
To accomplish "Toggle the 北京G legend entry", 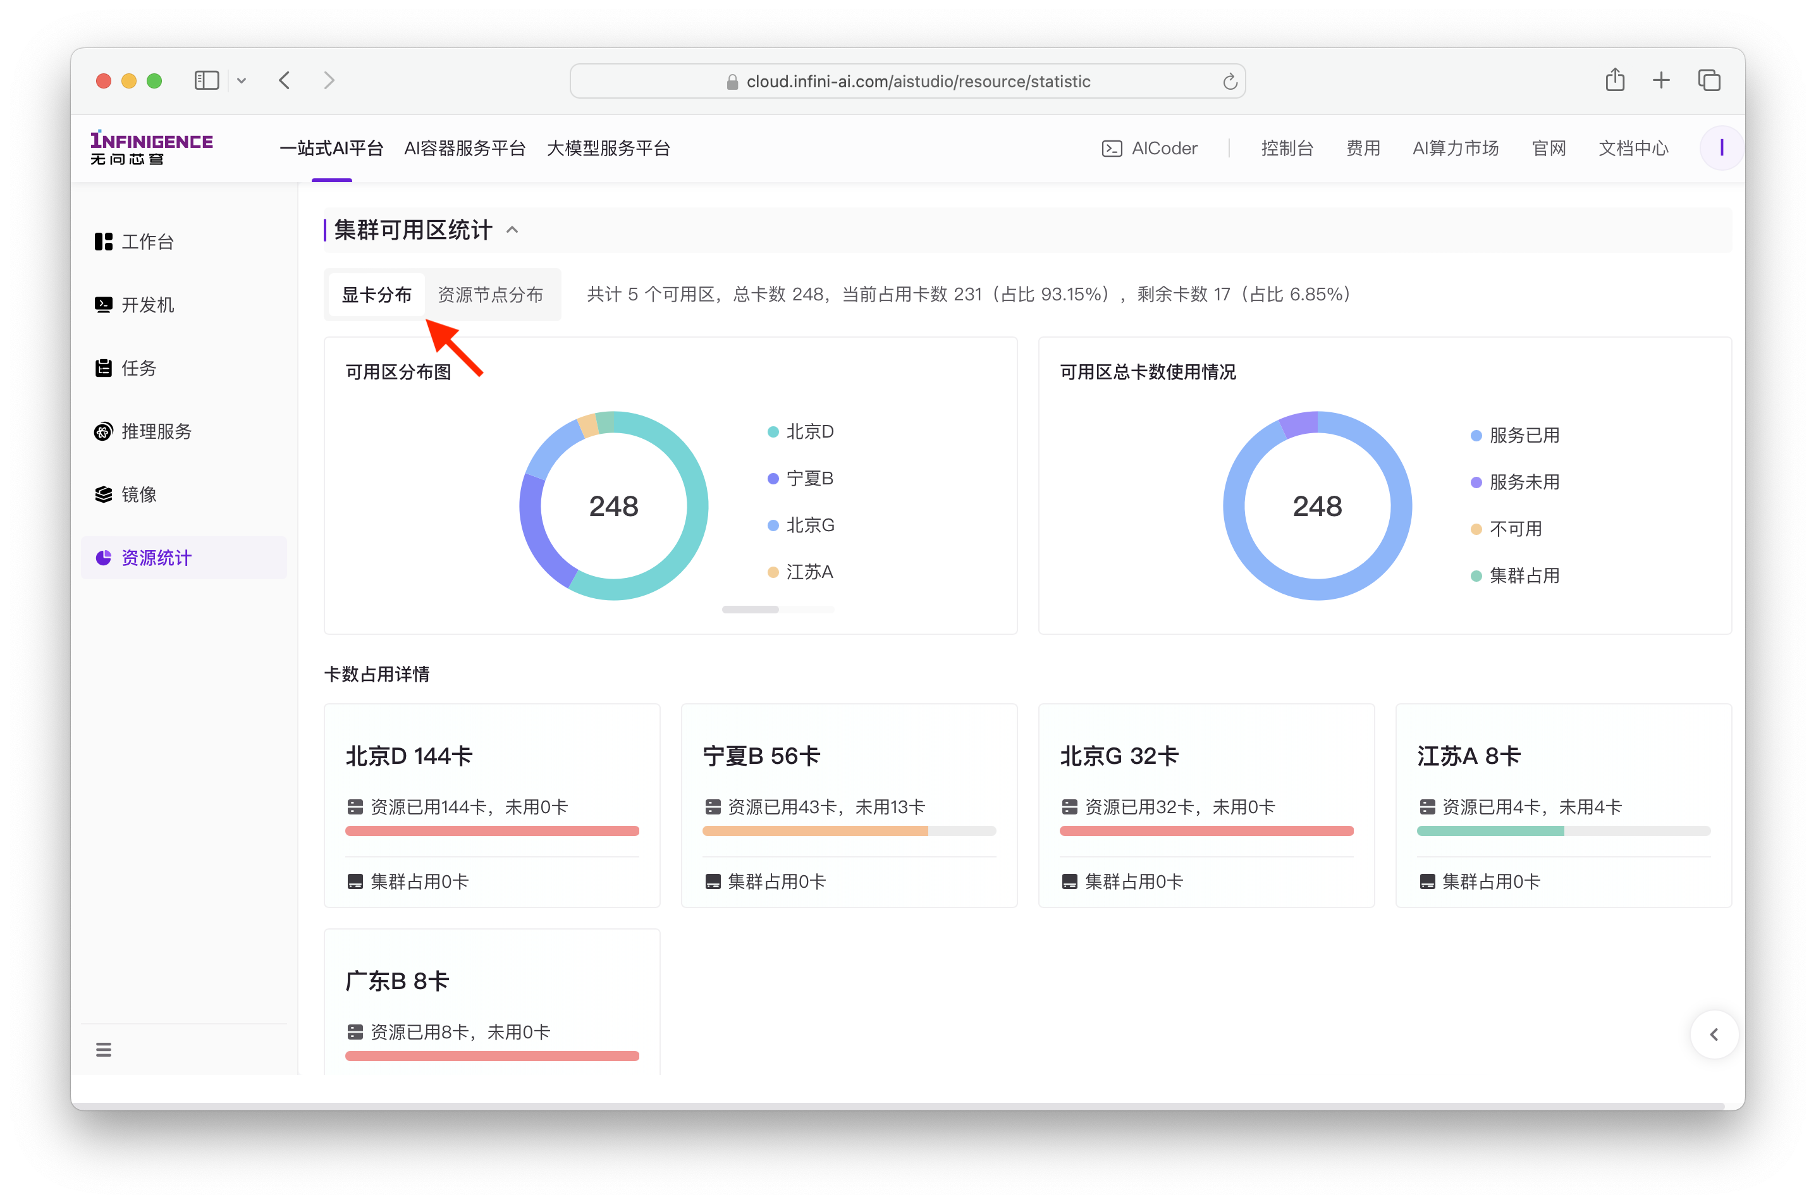I will (x=801, y=525).
